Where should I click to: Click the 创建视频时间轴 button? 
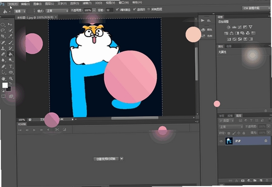pyautogui.click(x=106, y=159)
